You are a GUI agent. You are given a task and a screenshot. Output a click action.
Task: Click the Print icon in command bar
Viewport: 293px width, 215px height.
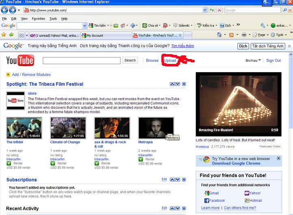coord(244,35)
